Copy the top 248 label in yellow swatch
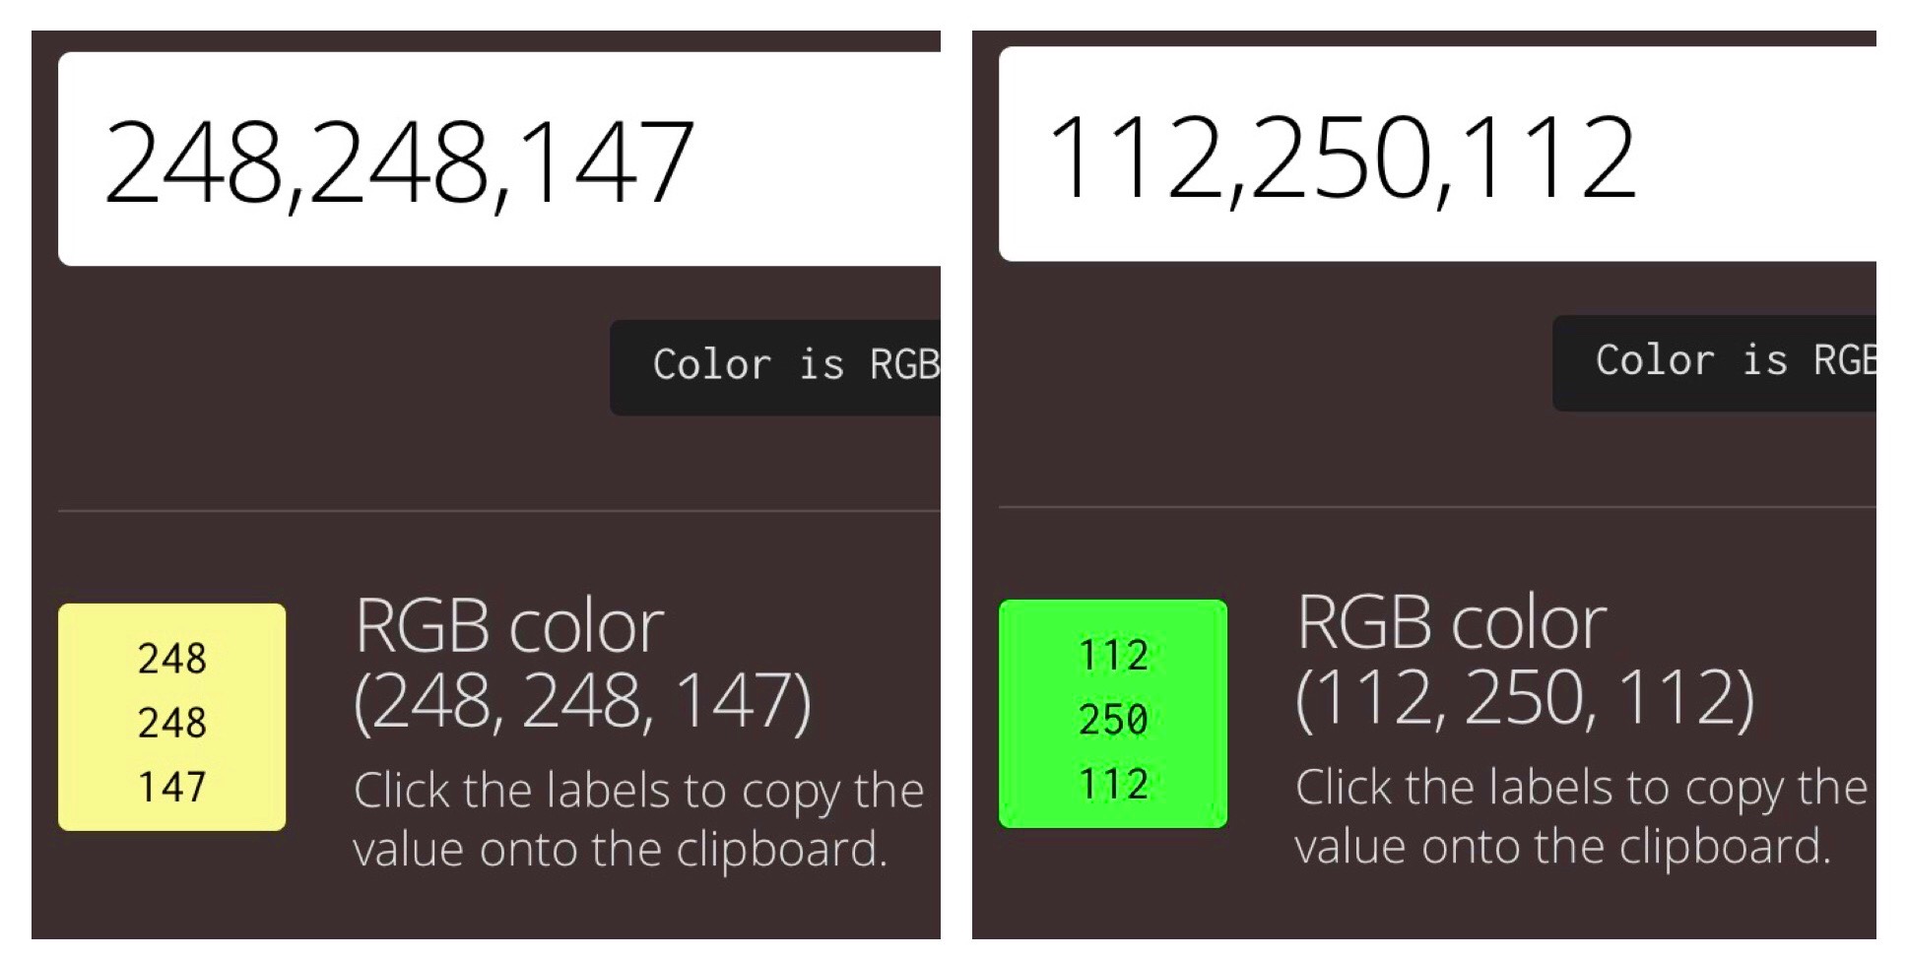 pos(172,658)
